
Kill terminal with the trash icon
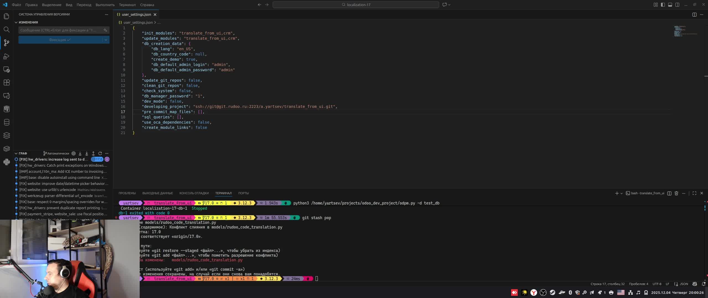click(x=676, y=193)
